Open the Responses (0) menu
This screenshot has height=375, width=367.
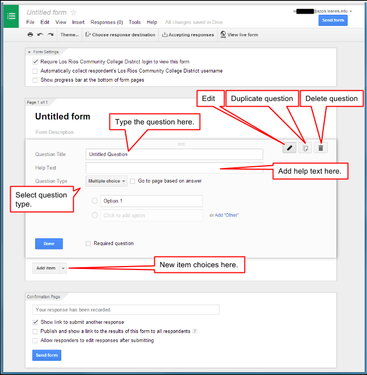pos(107,22)
